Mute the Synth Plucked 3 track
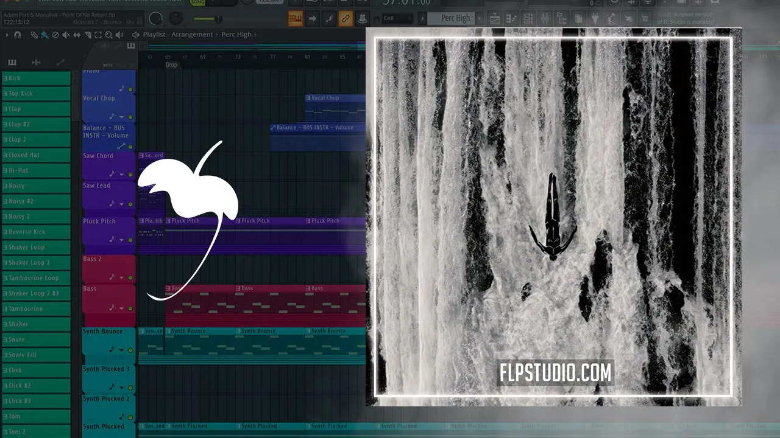 point(130,387)
